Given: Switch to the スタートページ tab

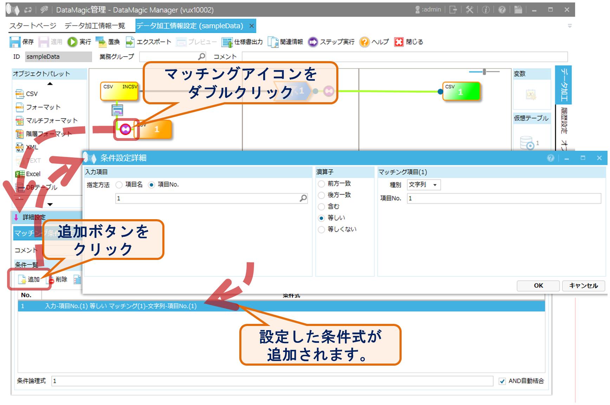Looking at the screenshot, I should tap(33, 26).
